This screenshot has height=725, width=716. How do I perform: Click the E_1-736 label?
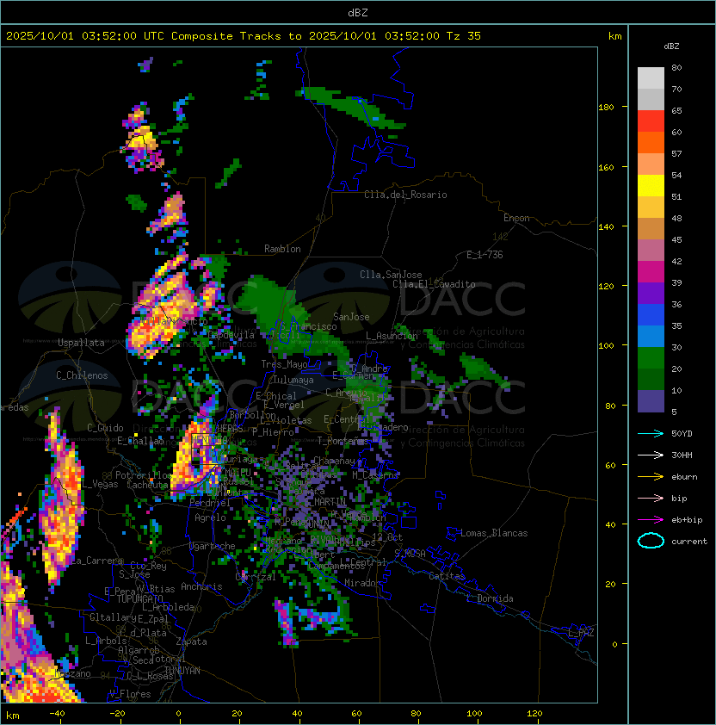[x=485, y=255]
